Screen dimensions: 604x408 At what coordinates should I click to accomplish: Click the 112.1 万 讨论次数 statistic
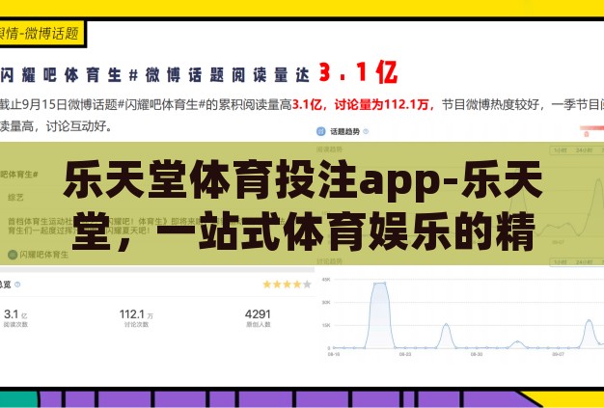136,318
